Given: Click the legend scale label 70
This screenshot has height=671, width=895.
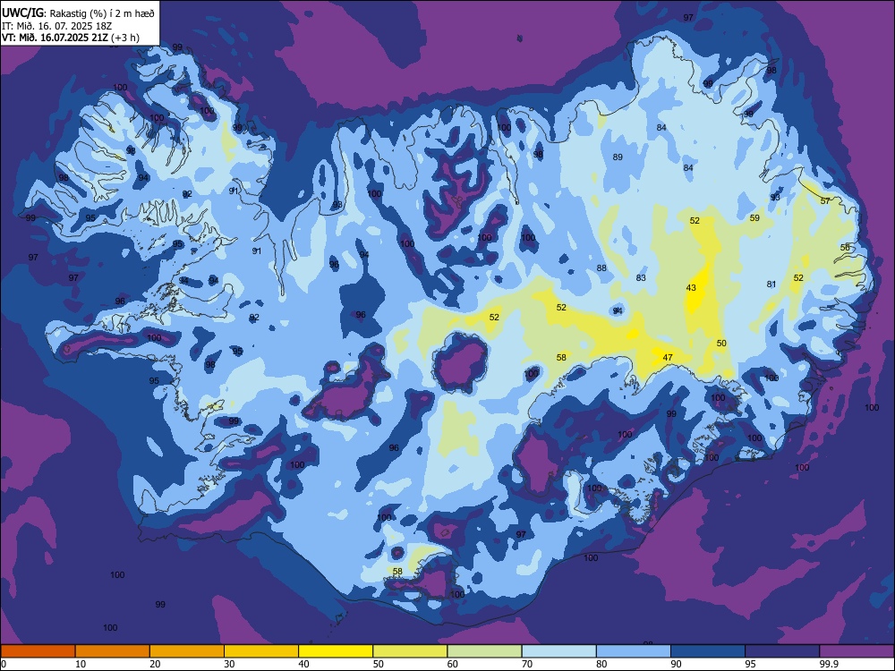Looking at the screenshot, I should [x=527, y=664].
